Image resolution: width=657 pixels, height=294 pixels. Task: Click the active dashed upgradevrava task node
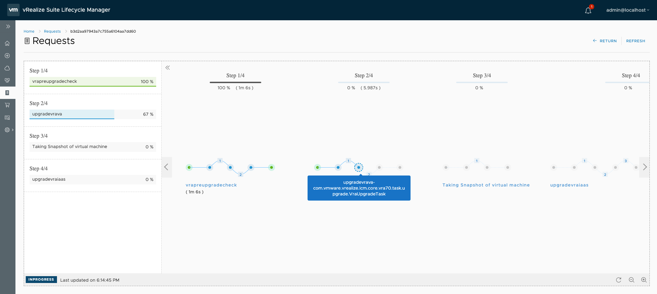pos(358,167)
